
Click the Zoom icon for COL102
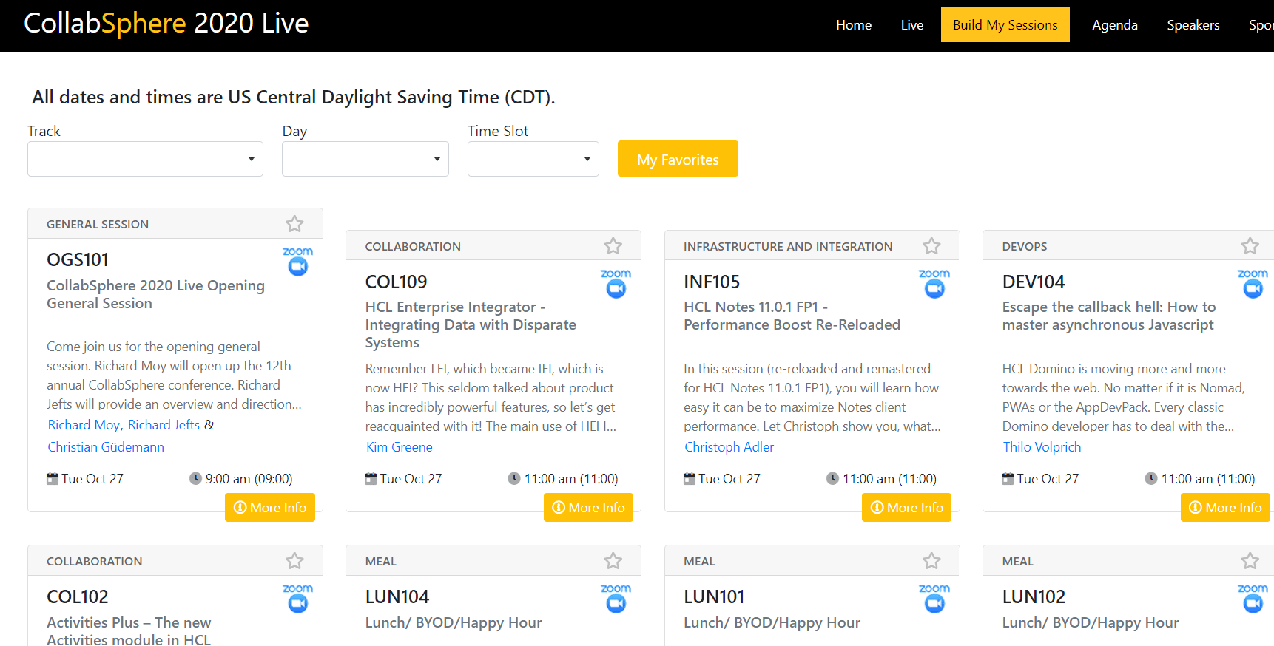[297, 599]
